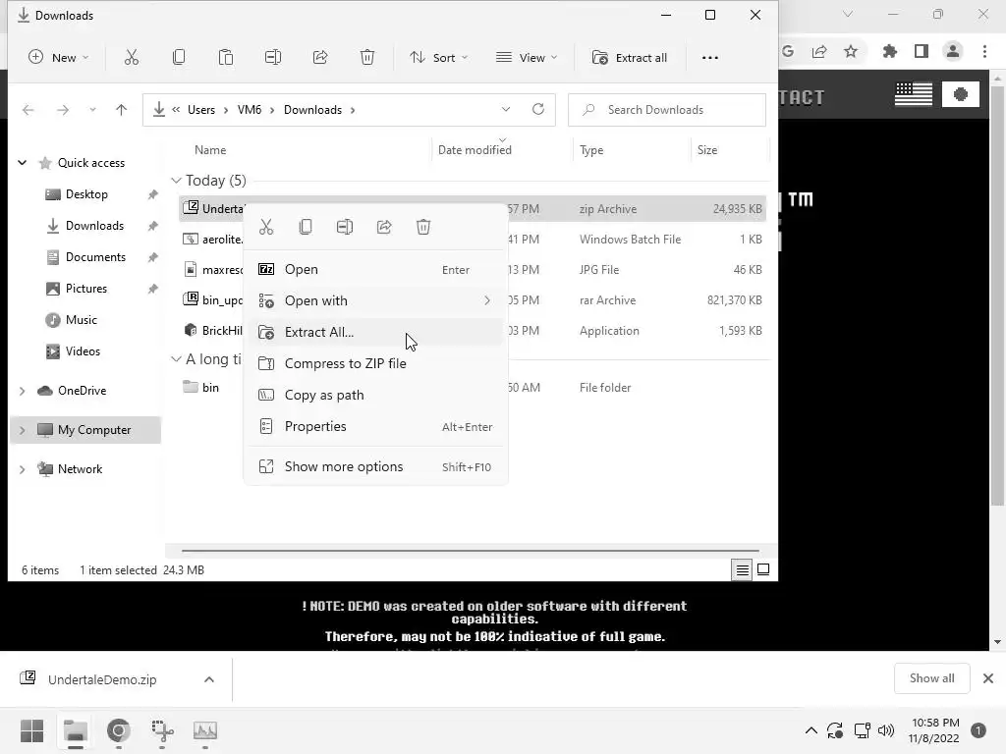The image size is (1006, 754).
Task: Click Date modified column header
Action: click(x=475, y=150)
